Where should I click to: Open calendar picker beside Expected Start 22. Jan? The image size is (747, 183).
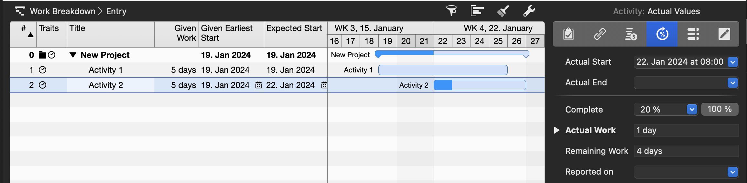pos(324,85)
